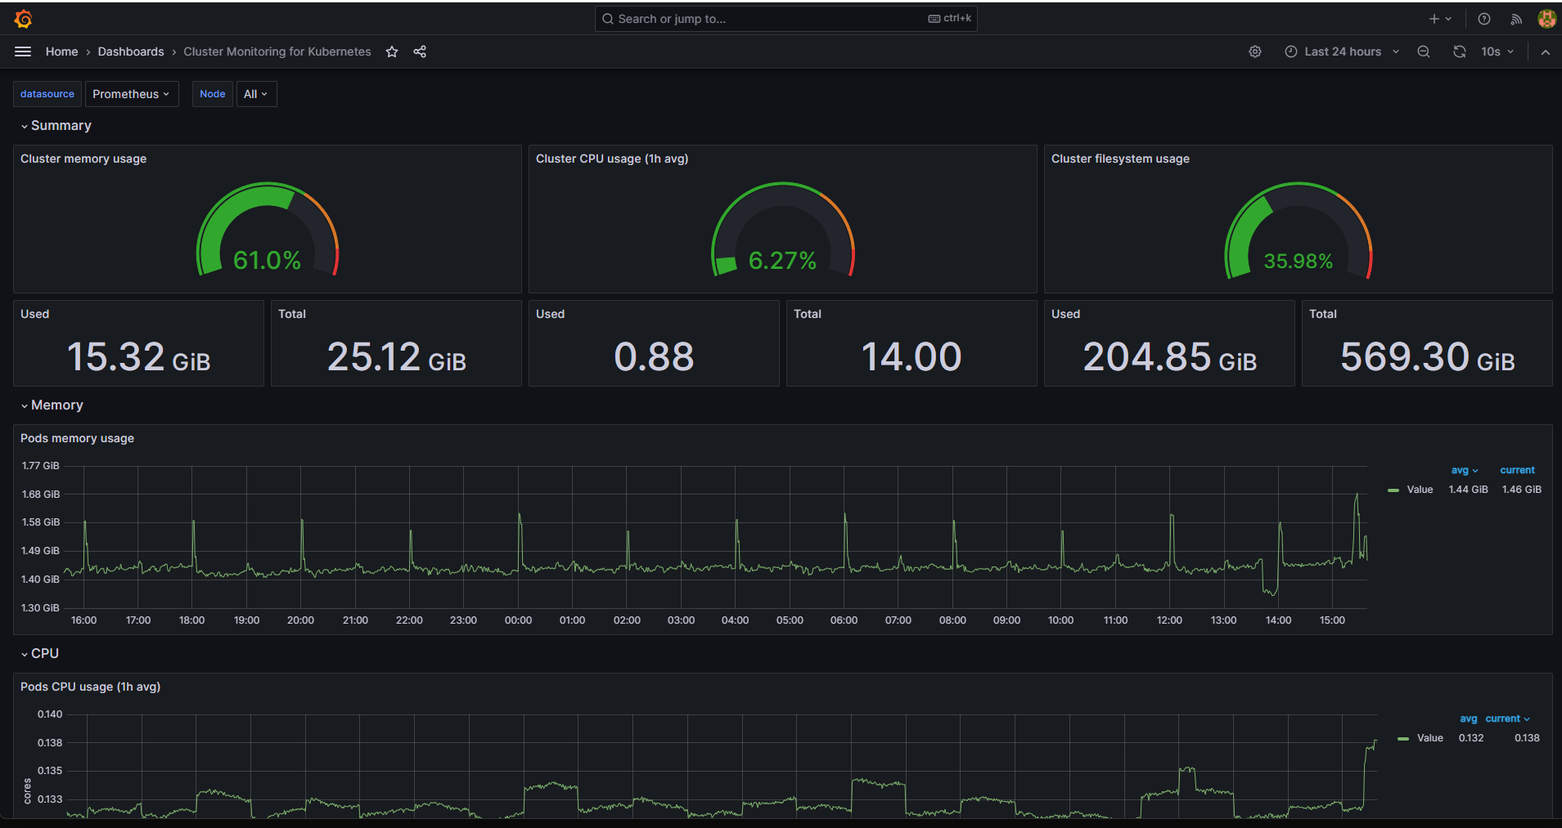The width and height of the screenshot is (1562, 828).
Task: Open the Node All dropdown
Action: (x=255, y=94)
